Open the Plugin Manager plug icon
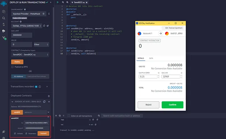This screenshot has height=139, width=226. (x=3, y=131)
